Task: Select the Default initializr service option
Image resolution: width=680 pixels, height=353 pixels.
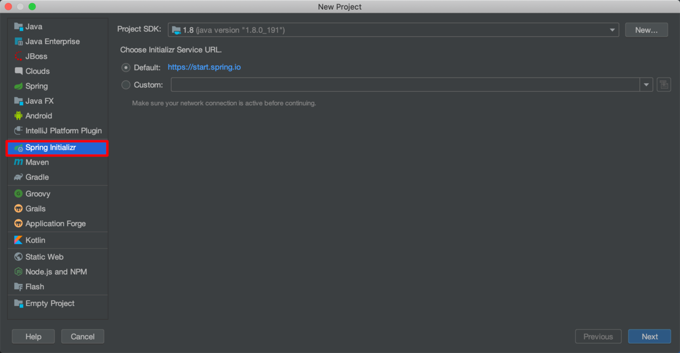Action: point(126,67)
